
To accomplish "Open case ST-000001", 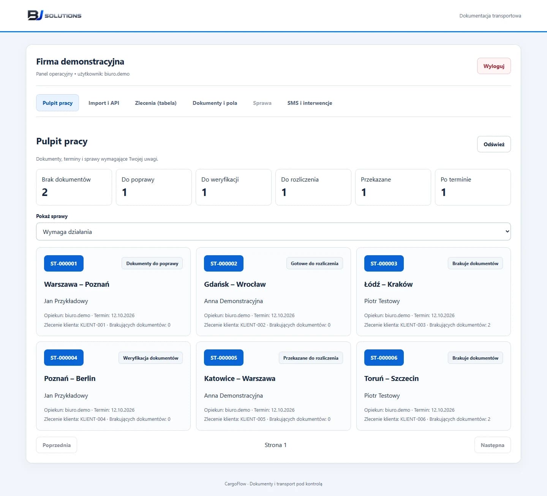I will (x=64, y=264).
